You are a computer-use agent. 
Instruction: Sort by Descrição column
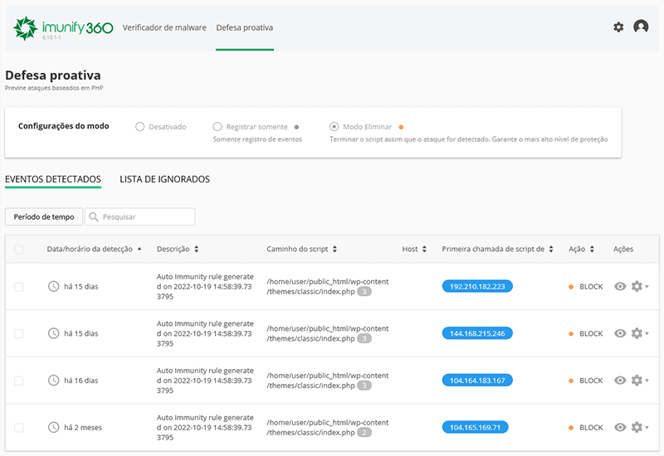178,250
